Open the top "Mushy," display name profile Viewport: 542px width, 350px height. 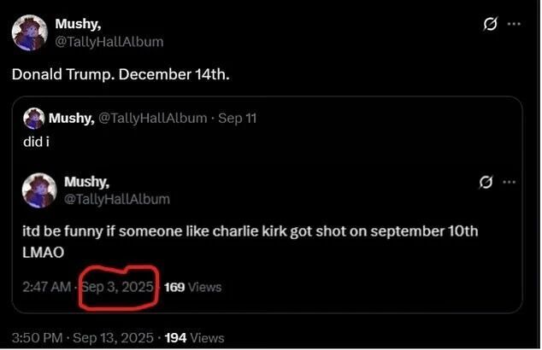(x=77, y=24)
